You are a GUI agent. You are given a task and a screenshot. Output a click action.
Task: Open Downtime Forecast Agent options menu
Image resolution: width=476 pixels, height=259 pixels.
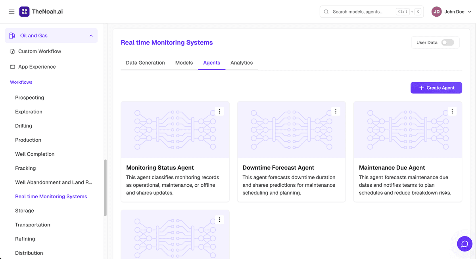[336, 111]
